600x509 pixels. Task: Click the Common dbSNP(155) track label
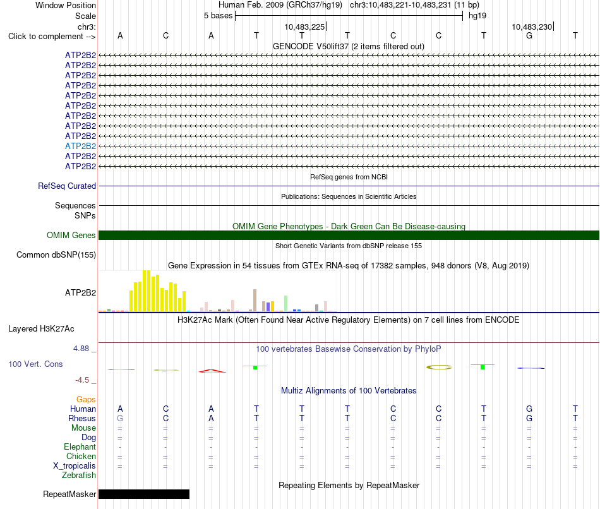(x=56, y=255)
